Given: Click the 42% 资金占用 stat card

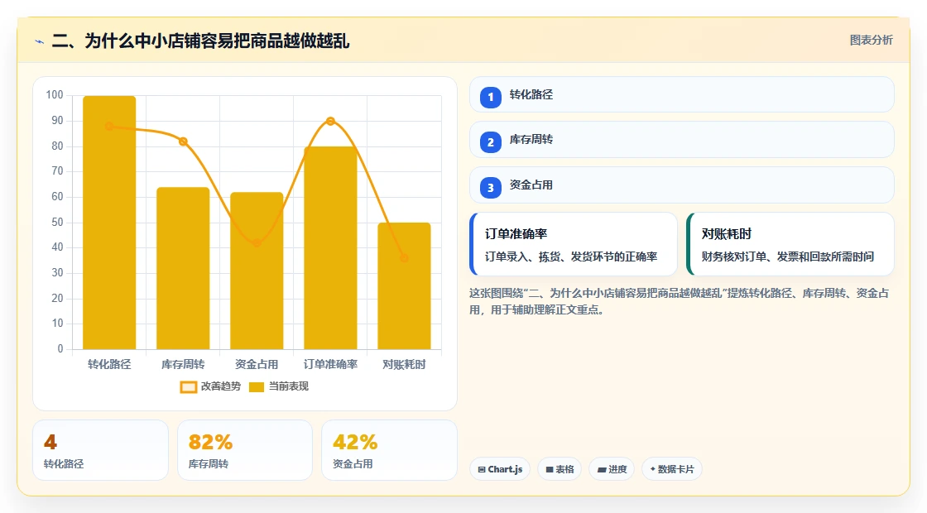Looking at the screenshot, I should (390, 450).
